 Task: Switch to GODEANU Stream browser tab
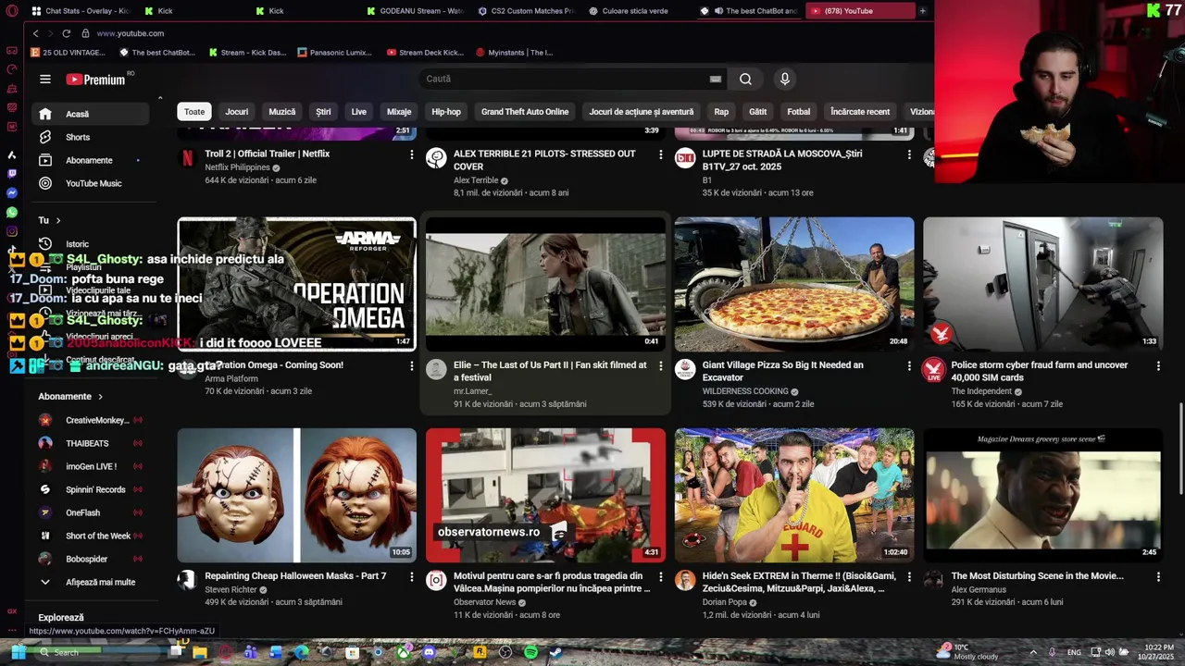click(415, 11)
